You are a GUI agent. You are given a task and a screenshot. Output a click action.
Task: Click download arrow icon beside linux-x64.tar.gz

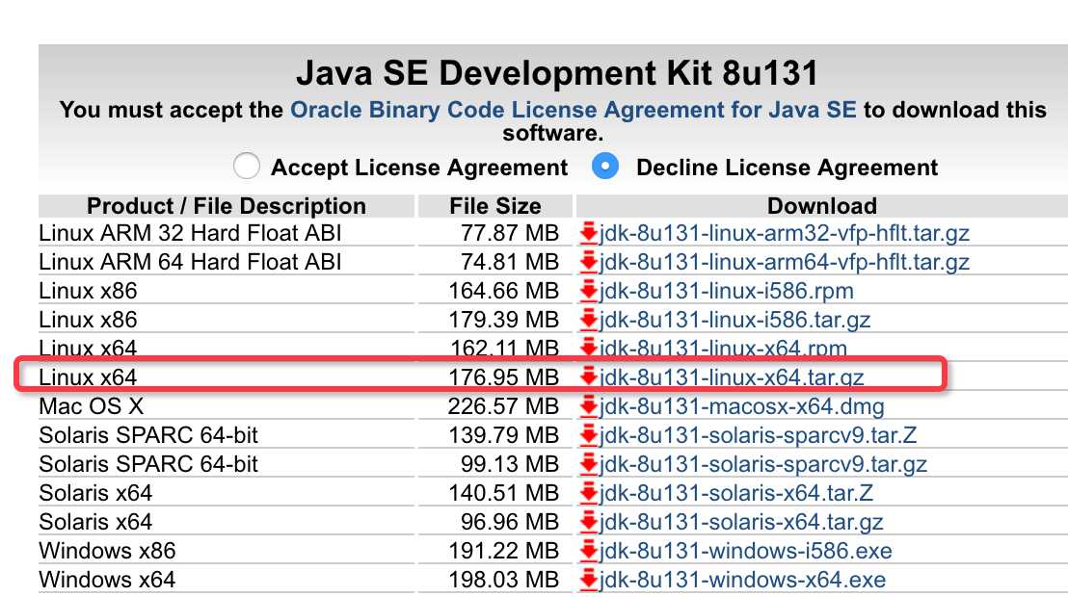coord(589,377)
